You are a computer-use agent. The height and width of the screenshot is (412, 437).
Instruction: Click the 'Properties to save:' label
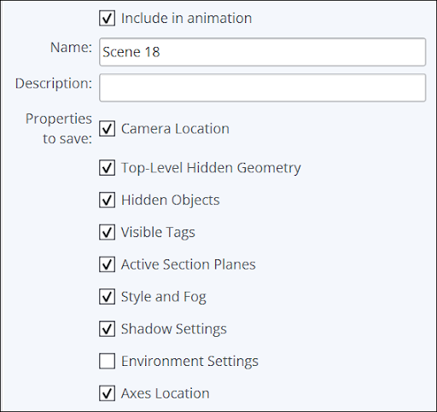[59, 129]
